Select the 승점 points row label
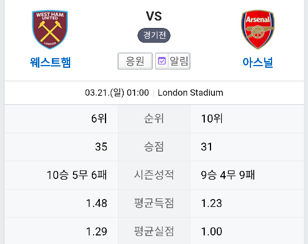308x244 pixels. [154, 147]
